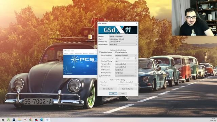Click the red-black app taskbar icon
Viewport: 217px width, 122px height.
tap(36, 120)
